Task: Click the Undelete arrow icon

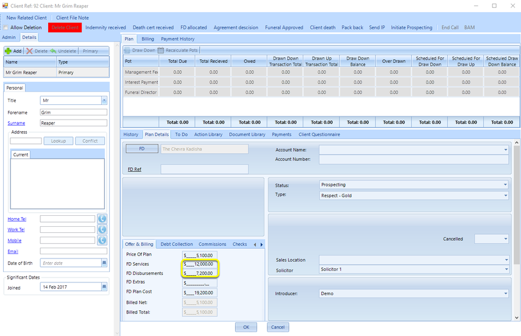Action: coord(53,51)
